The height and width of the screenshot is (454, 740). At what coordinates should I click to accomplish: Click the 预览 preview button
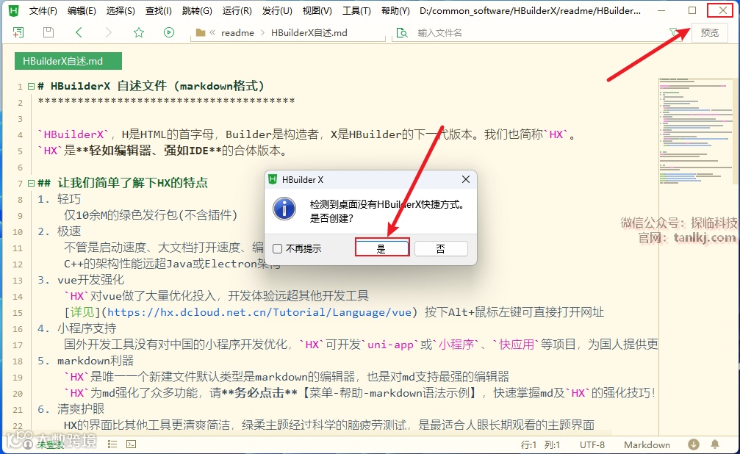(x=709, y=32)
